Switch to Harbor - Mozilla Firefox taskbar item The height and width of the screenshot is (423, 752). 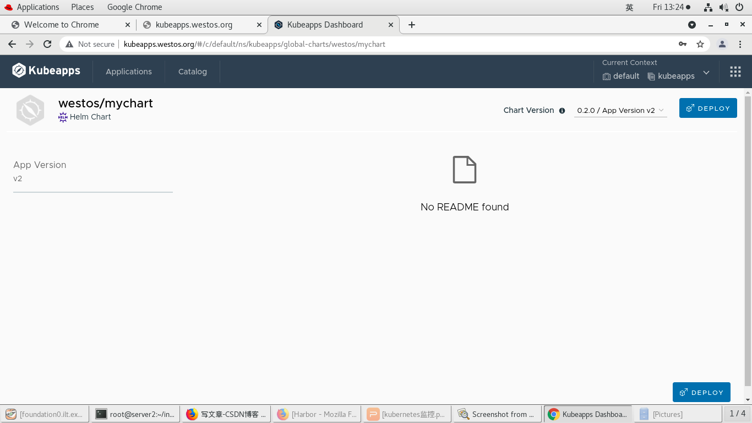317,414
